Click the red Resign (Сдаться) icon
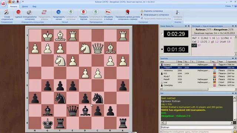Viewport: 237px width, 133px height. (x=19, y=12)
